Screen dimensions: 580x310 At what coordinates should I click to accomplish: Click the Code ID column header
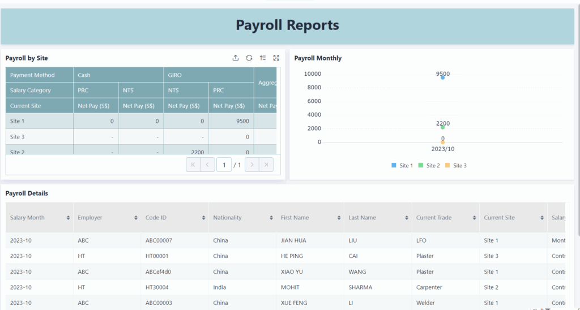tap(156, 218)
